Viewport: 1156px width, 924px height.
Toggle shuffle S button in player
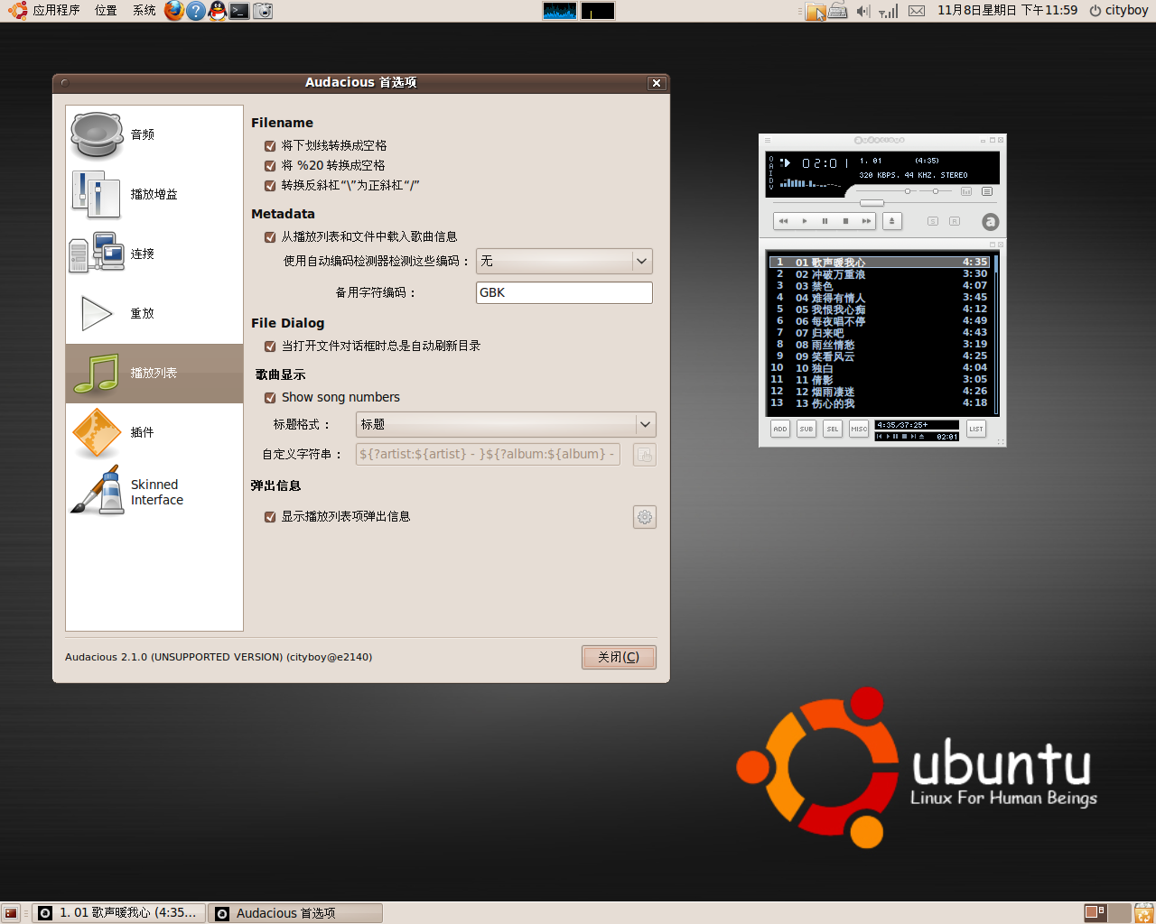click(933, 221)
